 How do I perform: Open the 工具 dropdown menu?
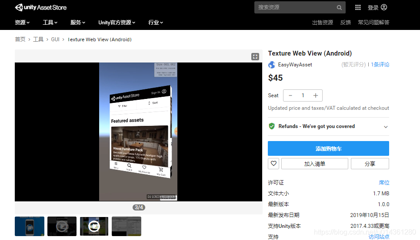pos(50,23)
